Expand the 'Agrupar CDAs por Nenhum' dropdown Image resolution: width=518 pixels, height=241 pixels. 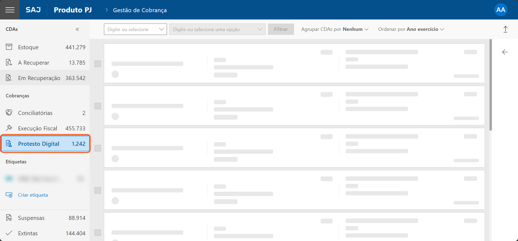click(x=334, y=29)
